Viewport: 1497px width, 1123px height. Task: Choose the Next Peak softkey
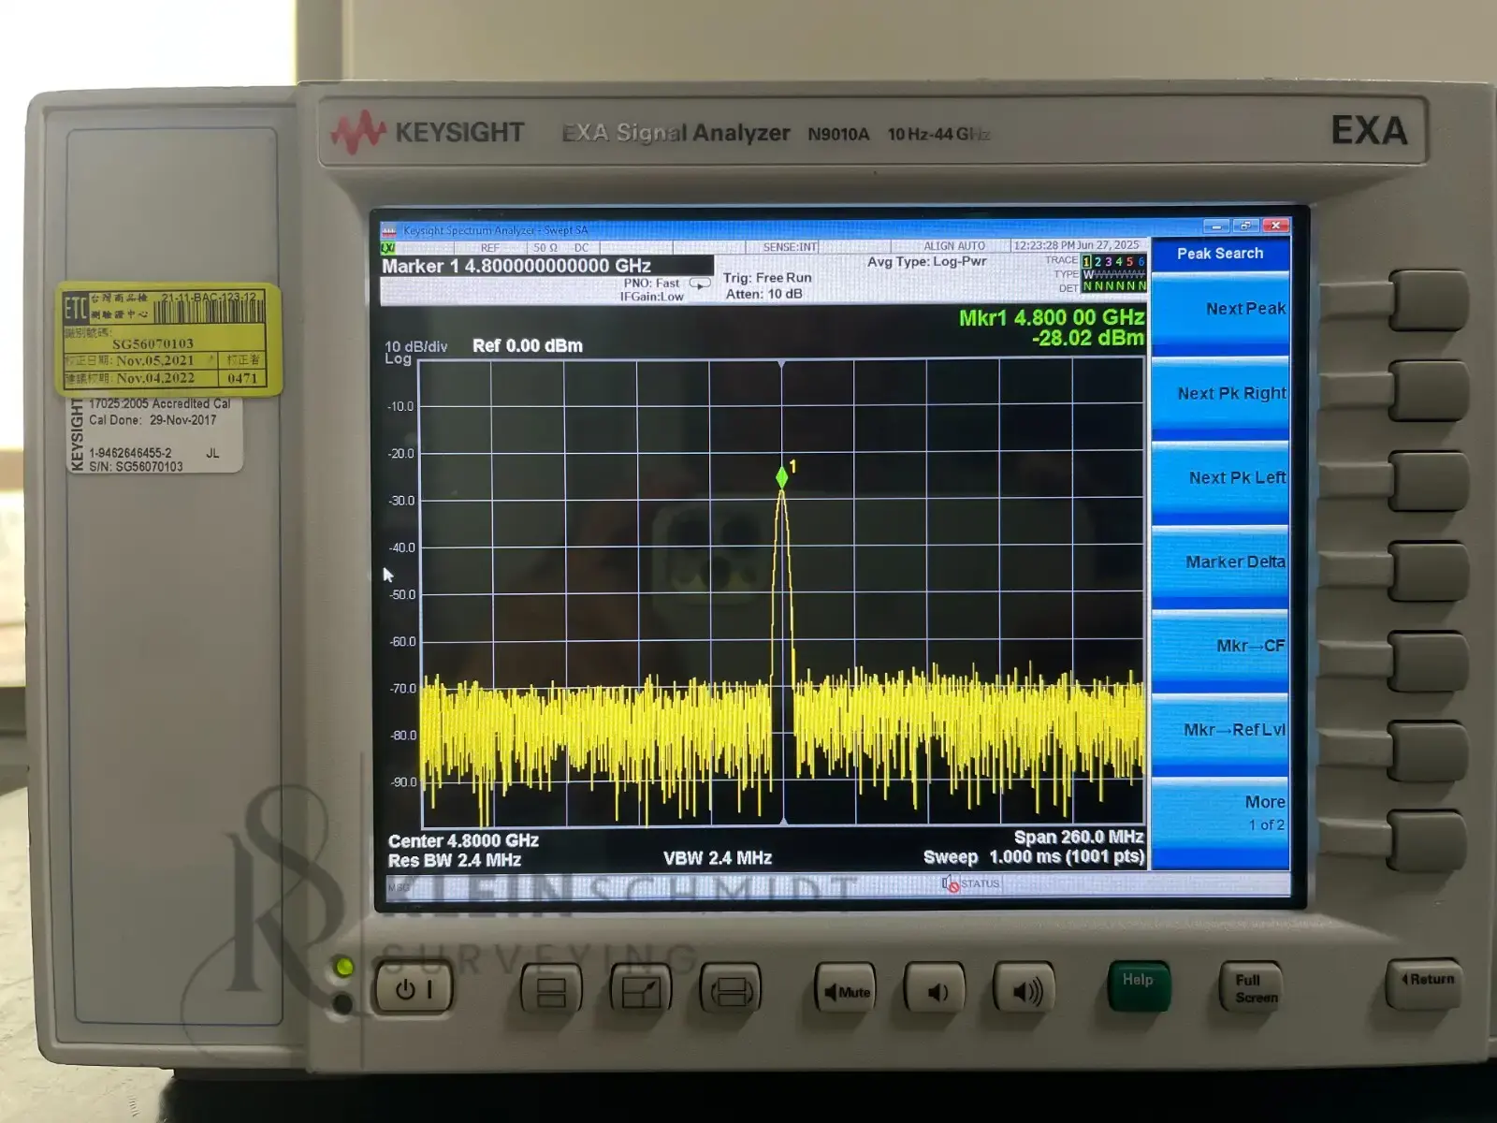tap(1220, 310)
